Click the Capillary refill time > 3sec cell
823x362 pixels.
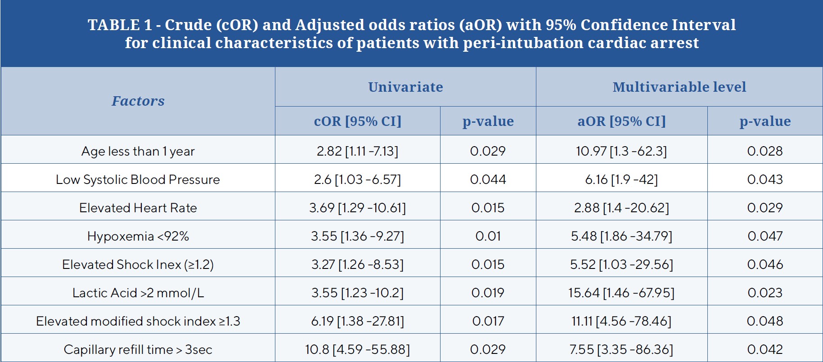click(138, 349)
